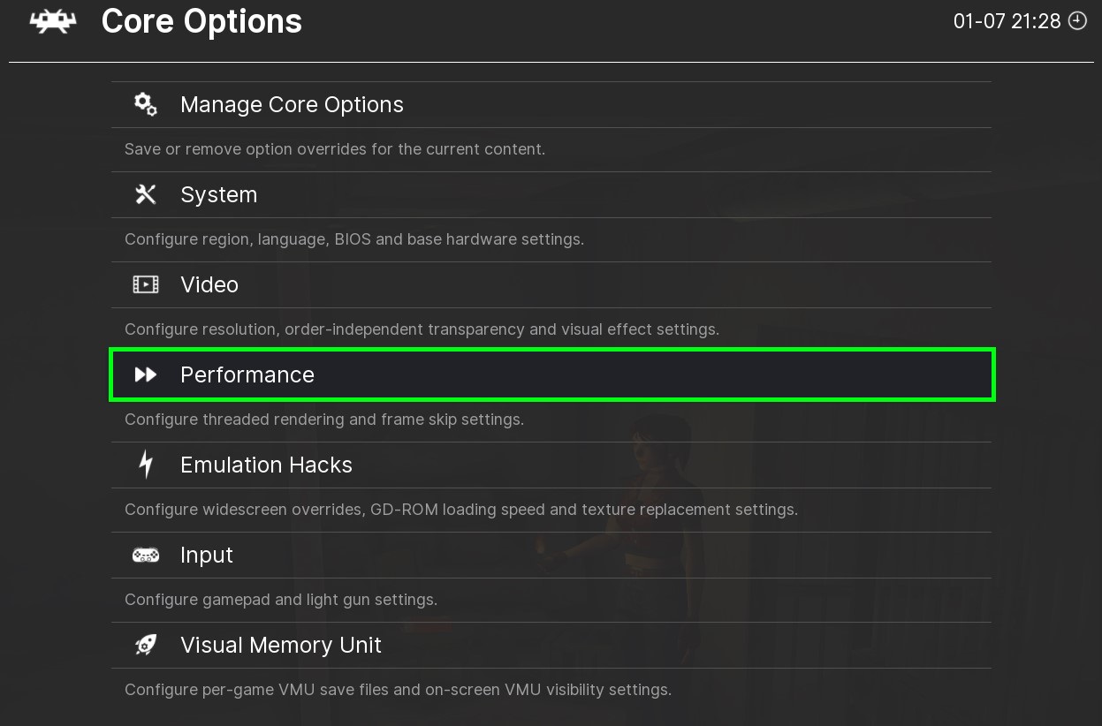Click the film strip Video icon
This screenshot has height=726, width=1102.
[146, 284]
